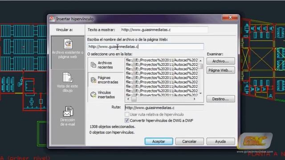Screen dimensions: 285x160
Task: Click the Texto a mostrar field
Action: (164, 30)
